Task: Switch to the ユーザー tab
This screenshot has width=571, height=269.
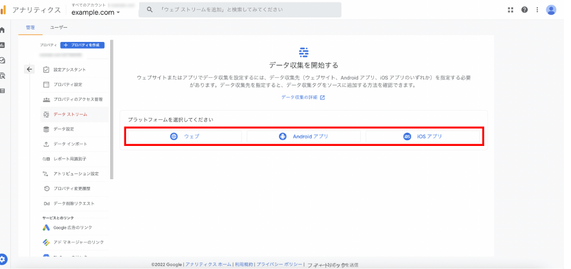Action: [58, 27]
